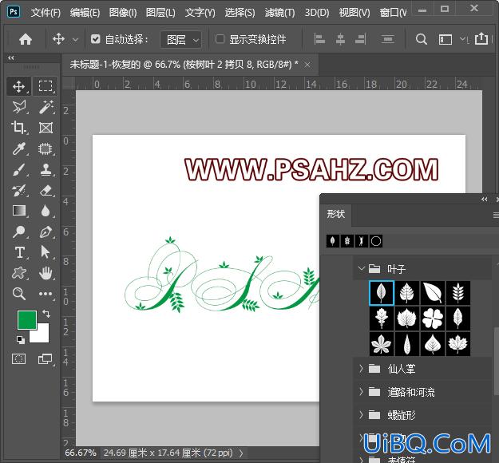This screenshot has width=499, height=463.
Task: Click the distribute vertically button
Action: (x=387, y=39)
